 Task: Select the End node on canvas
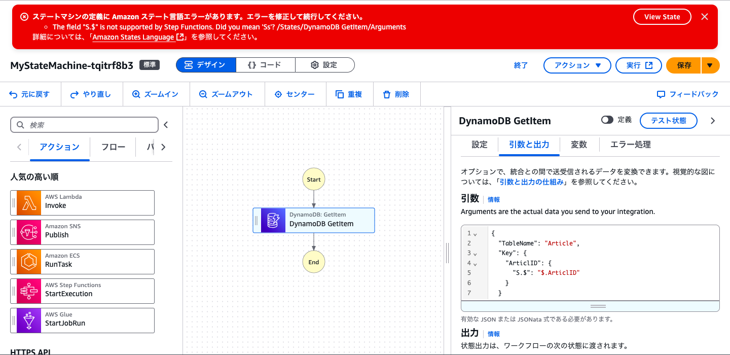click(314, 262)
